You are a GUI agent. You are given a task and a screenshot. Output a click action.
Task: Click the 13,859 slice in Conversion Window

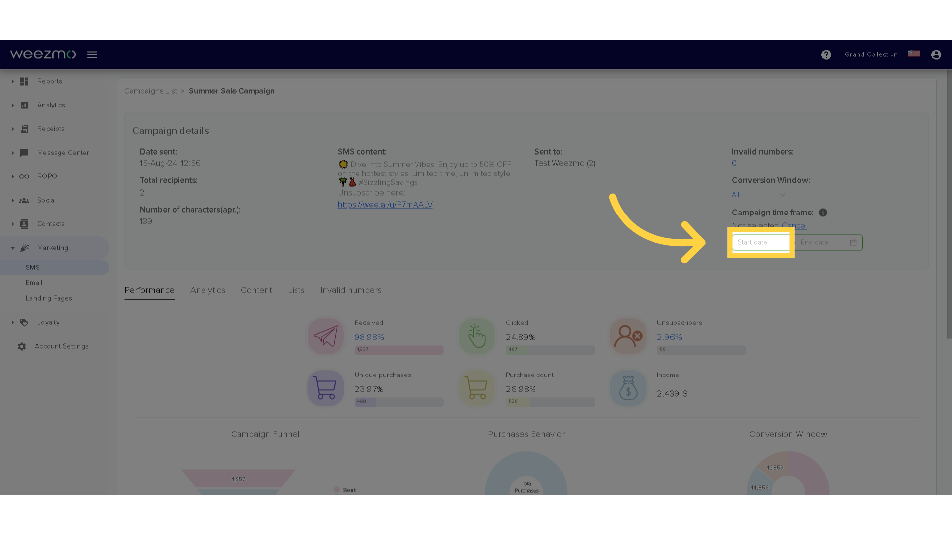774,468
